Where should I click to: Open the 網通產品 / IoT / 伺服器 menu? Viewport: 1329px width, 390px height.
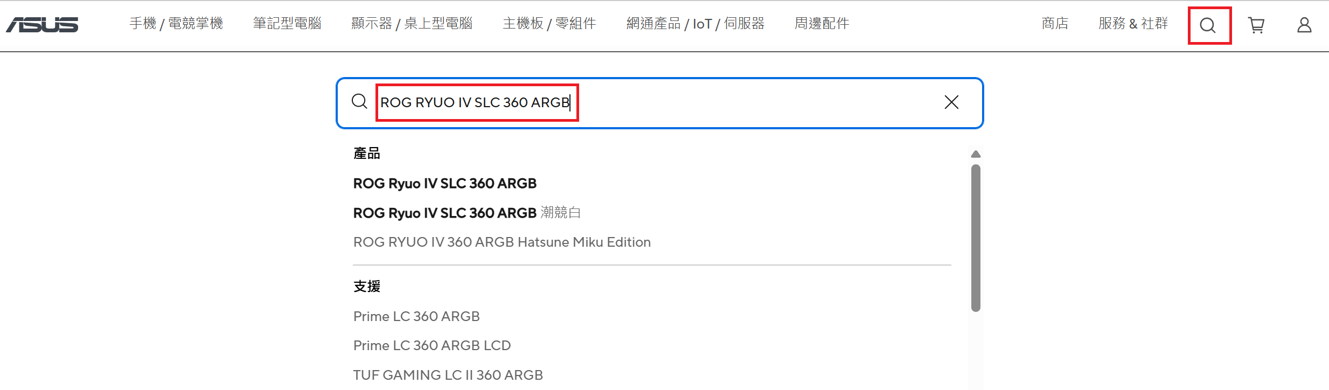(x=695, y=24)
